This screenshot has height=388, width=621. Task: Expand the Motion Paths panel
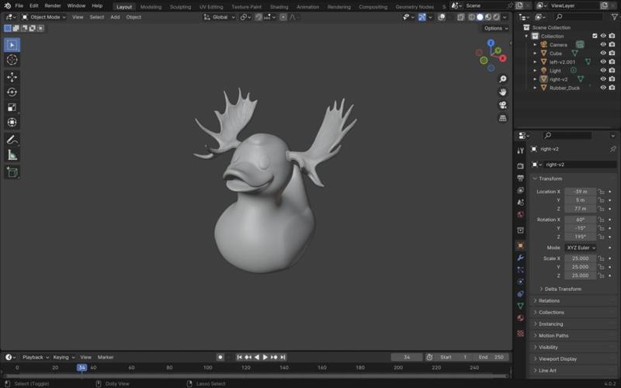click(x=553, y=336)
